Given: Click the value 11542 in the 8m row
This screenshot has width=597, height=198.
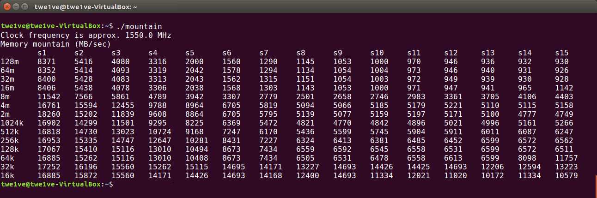Looking at the screenshot, I should point(49,96).
